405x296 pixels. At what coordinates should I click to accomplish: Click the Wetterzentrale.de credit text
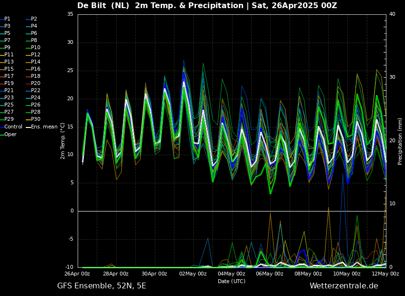coord(344,286)
